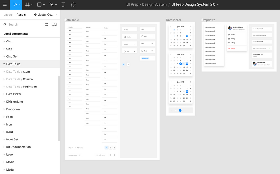Select the Dropdown frame label on canvas
Viewport: 280px width, 174px height.
(208, 20)
